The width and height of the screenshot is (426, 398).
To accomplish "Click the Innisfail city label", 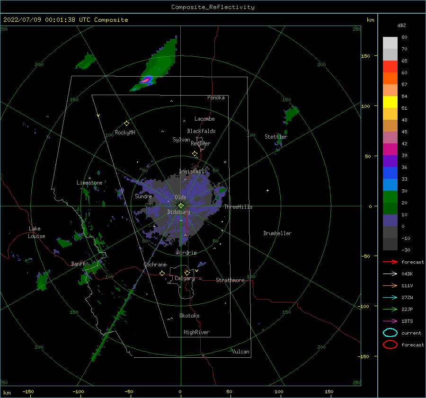I will (192, 171).
